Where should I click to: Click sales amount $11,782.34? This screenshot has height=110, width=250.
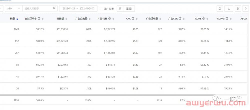(62, 53)
